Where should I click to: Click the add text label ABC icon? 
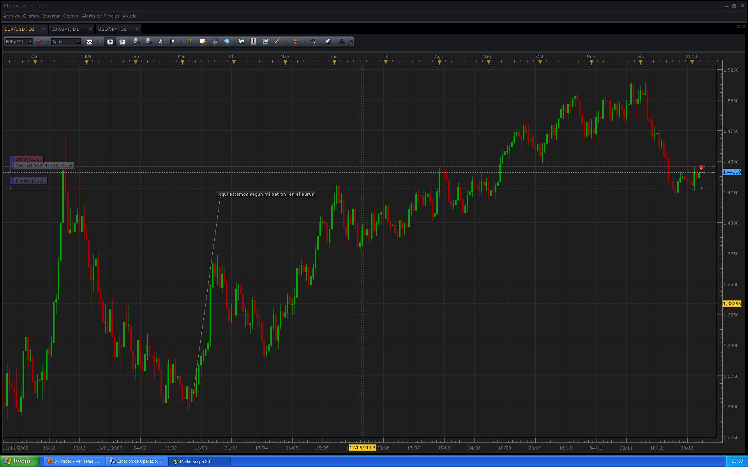314,41
